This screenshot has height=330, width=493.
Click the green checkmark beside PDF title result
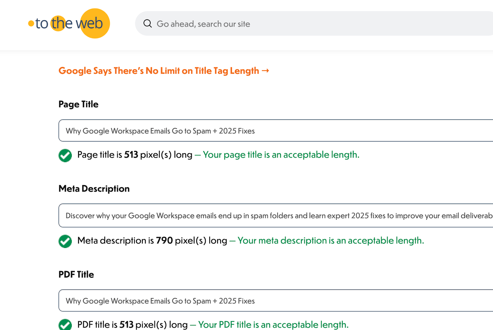tap(65, 324)
